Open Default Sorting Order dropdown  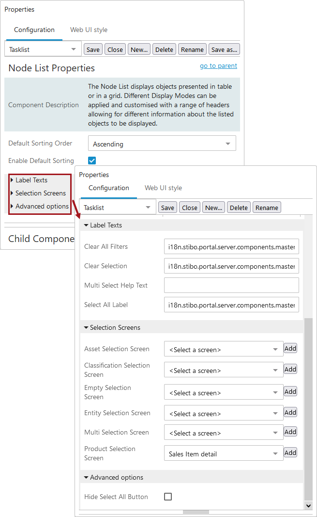(162, 144)
